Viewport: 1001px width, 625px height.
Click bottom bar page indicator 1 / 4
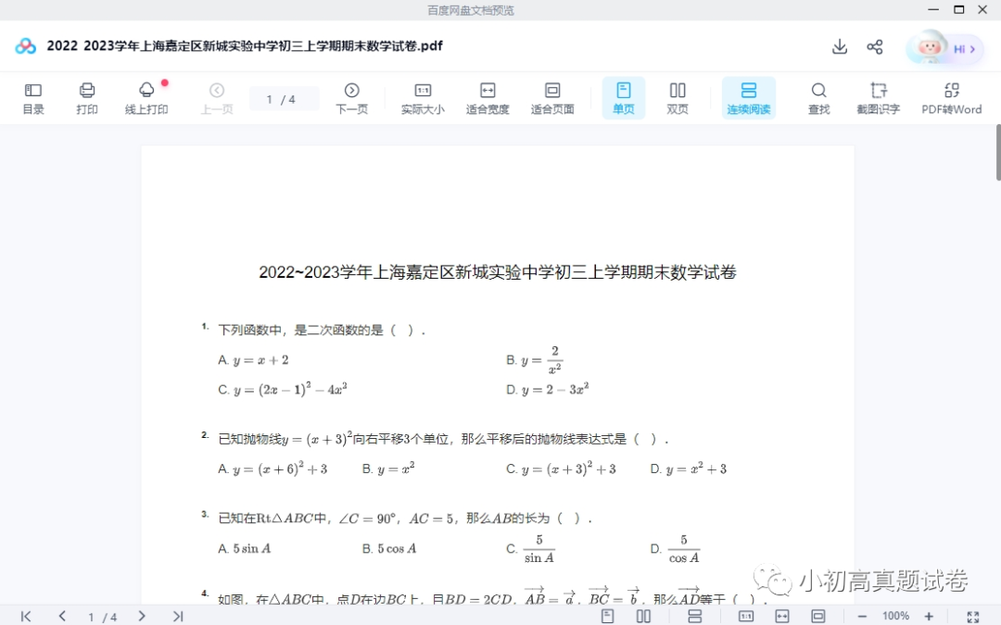(x=102, y=617)
